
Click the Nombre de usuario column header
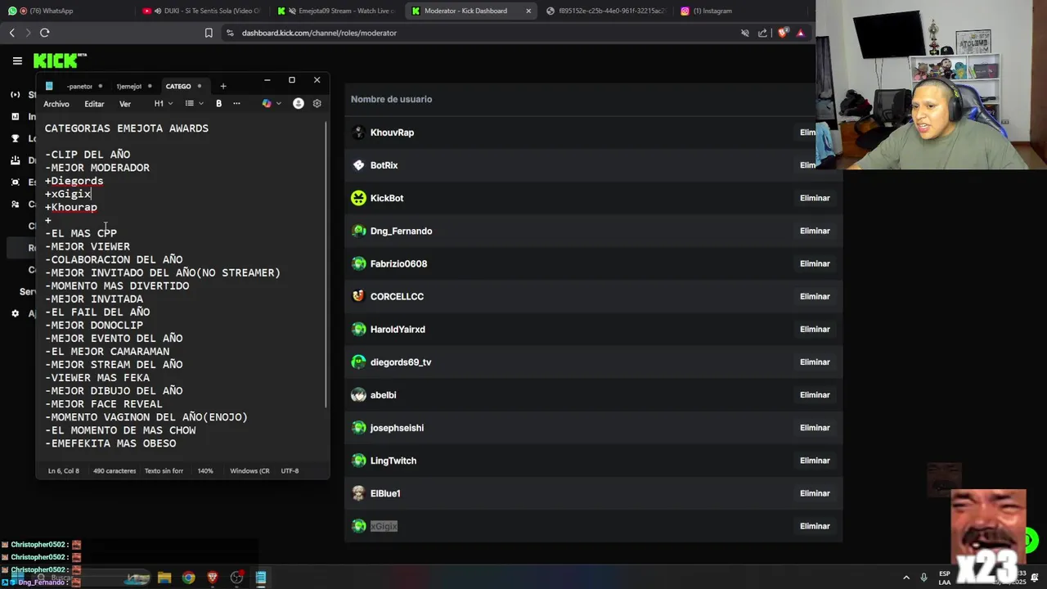point(391,99)
